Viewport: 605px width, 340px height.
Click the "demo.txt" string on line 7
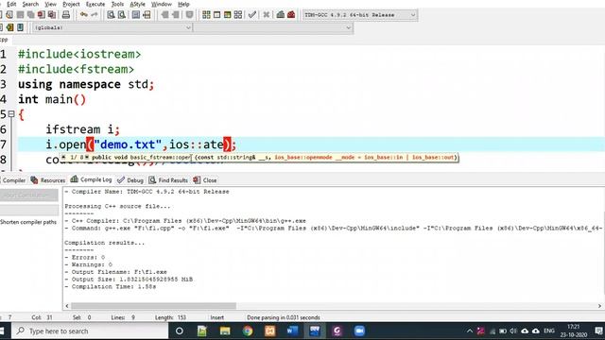coord(128,144)
